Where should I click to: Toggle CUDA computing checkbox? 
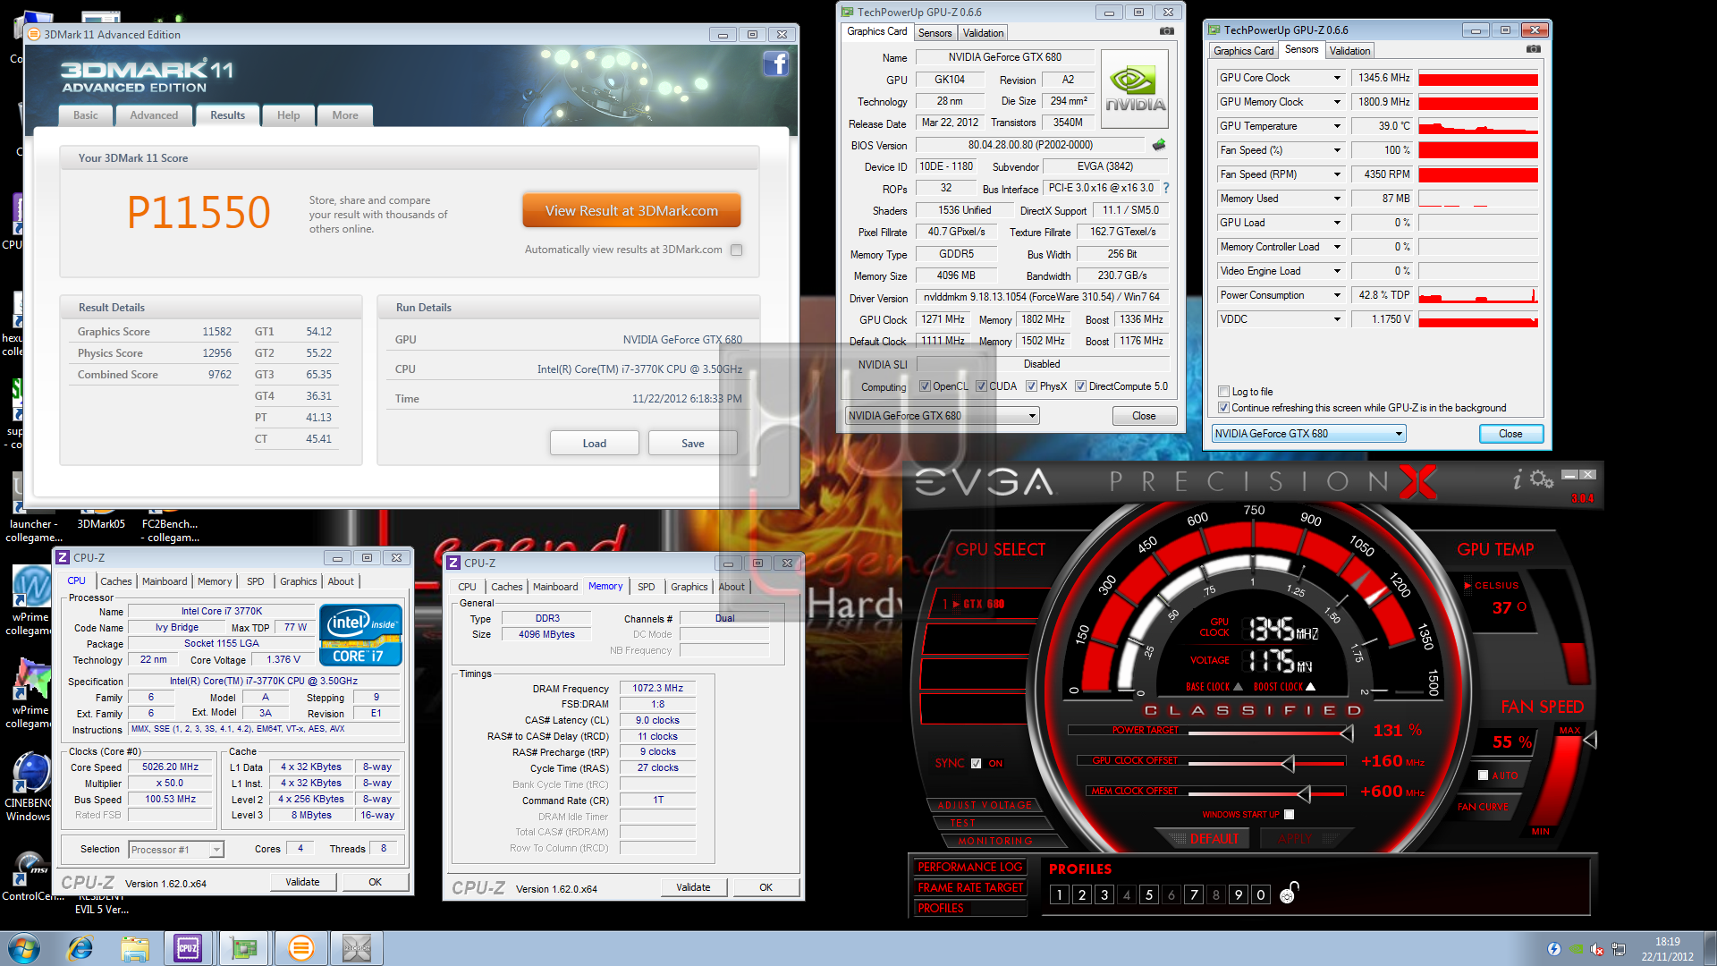coord(981,386)
